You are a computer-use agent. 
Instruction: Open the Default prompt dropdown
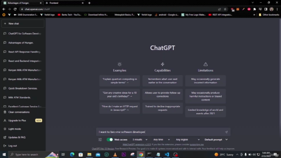tap(216, 140)
